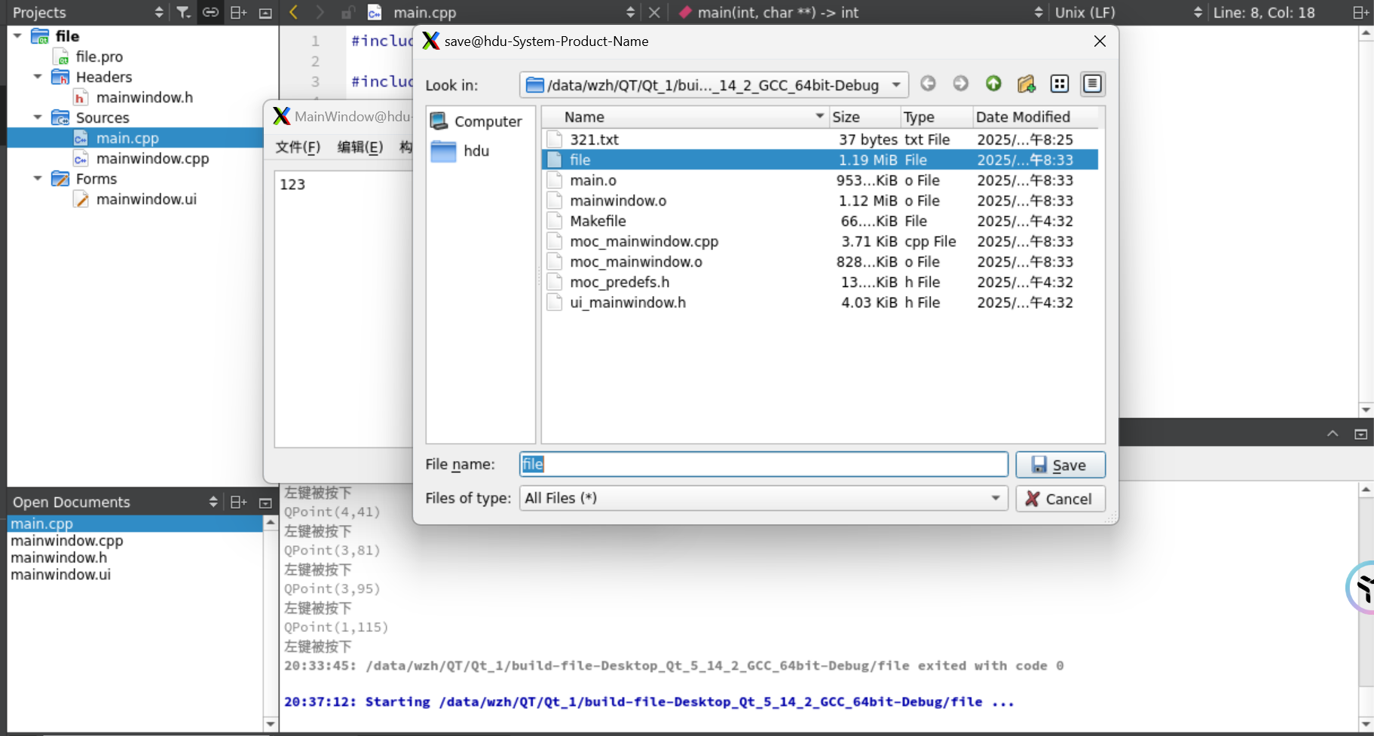Click Line: 8, Col: 18 indicator
The width and height of the screenshot is (1374, 736).
1264,12
